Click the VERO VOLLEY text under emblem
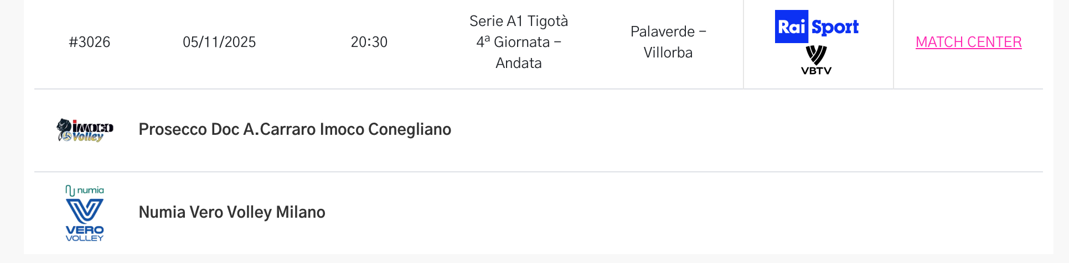Image resolution: width=1069 pixels, height=263 pixels. 85,233
